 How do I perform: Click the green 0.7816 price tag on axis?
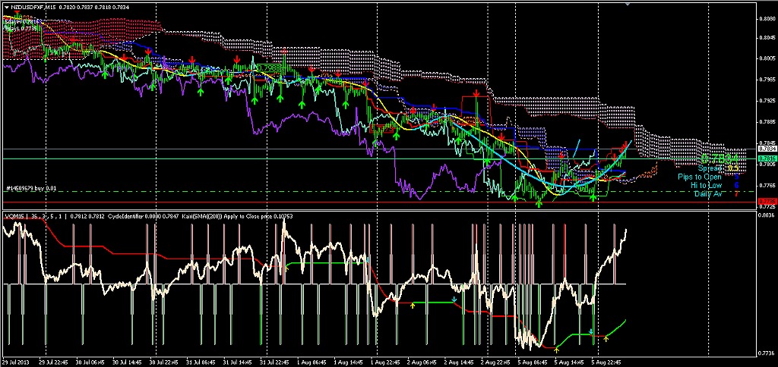pos(767,158)
